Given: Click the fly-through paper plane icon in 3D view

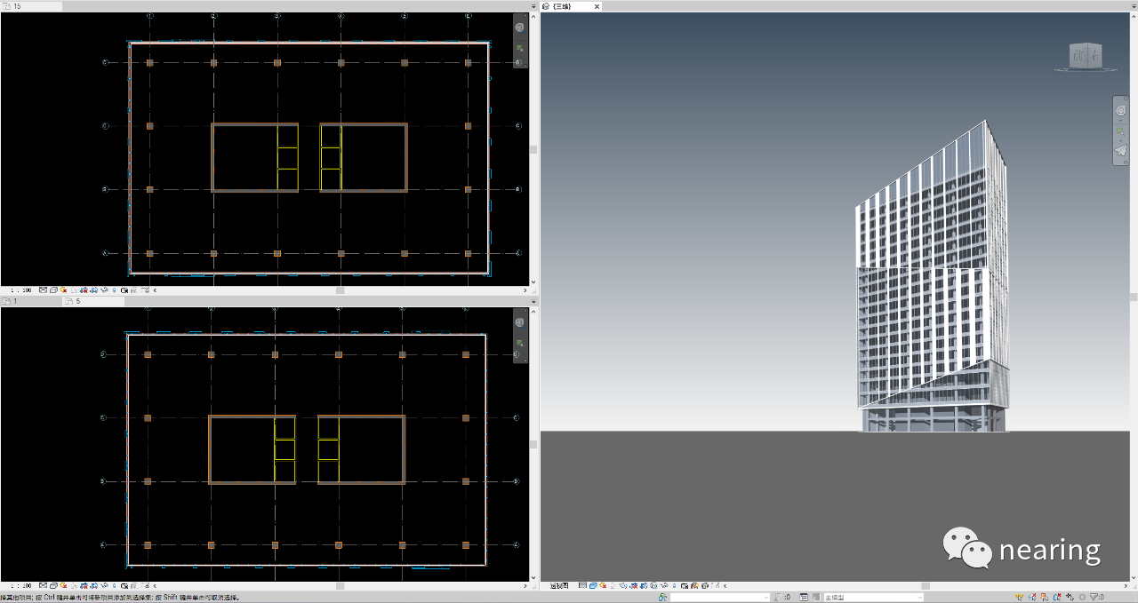Looking at the screenshot, I should click(x=1120, y=151).
